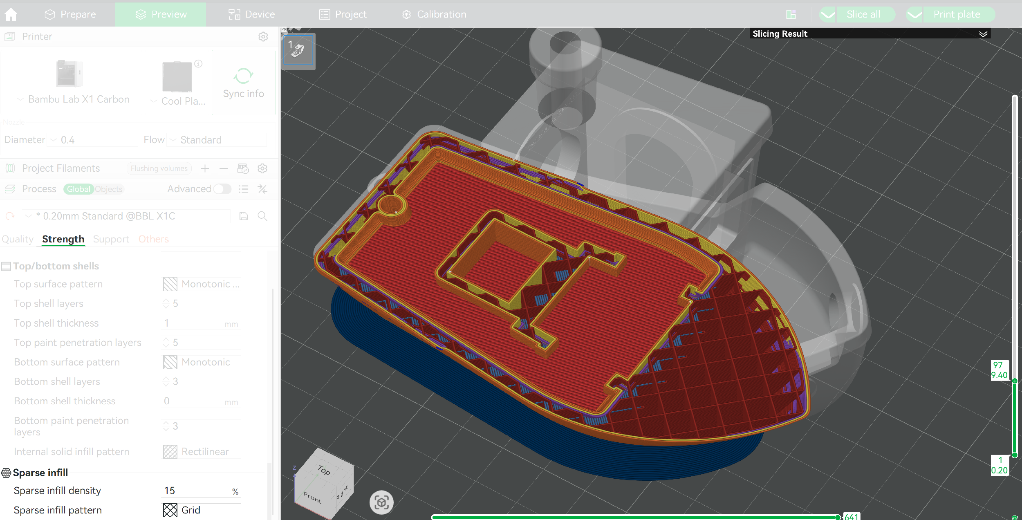
Task: Edit Top shell layers value
Action: pos(202,304)
